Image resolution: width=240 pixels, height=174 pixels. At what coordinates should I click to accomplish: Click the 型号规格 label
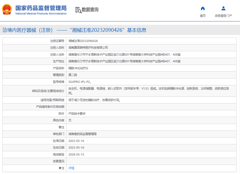coord(59,82)
